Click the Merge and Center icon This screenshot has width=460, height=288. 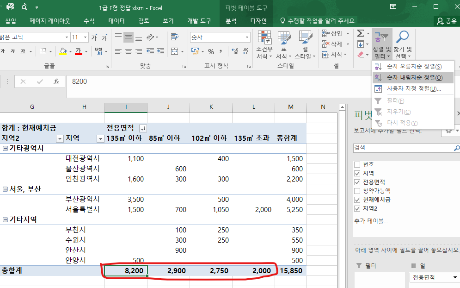(174, 51)
